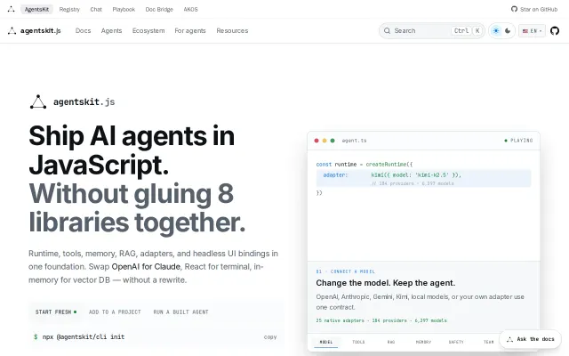Click the yellow window dot in agent.ts

[x=325, y=141]
